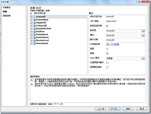
Task: Toggle the Read-only checkbox
Action: [x=107, y=54]
